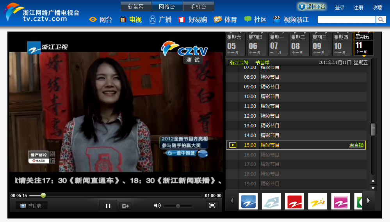Select Friday 11 date tab
The image size is (390, 222).
tap(363, 44)
